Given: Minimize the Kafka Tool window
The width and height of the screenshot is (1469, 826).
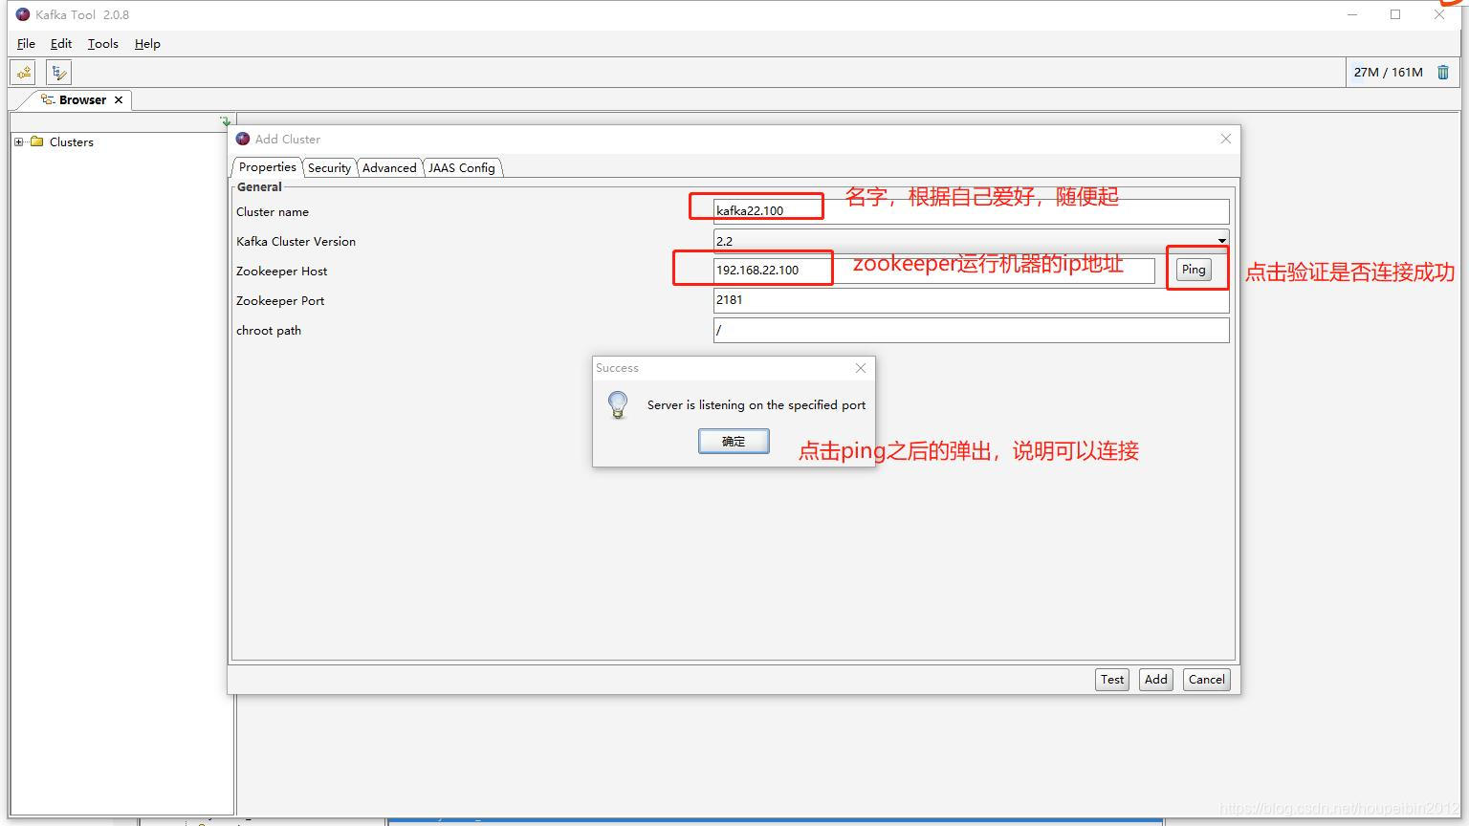Looking at the screenshot, I should click(x=1352, y=14).
